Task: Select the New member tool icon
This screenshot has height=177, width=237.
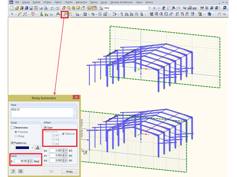Action: tap(25, 14)
